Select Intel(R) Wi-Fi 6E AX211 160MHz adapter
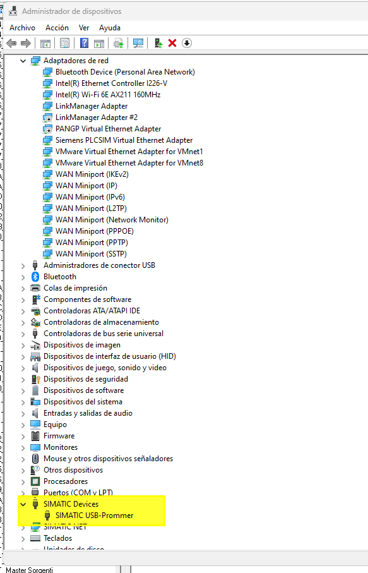The height and width of the screenshot is (573, 368). [x=108, y=95]
